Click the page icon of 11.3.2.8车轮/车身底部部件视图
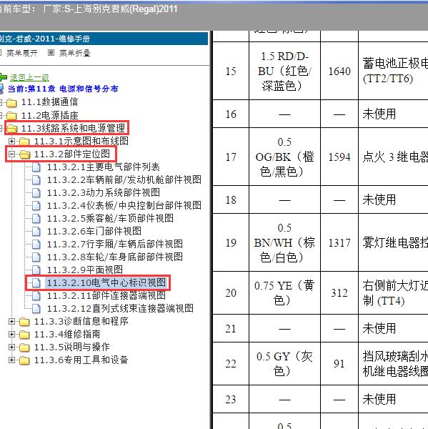Viewport: 428px width, 429px height. (x=36, y=257)
